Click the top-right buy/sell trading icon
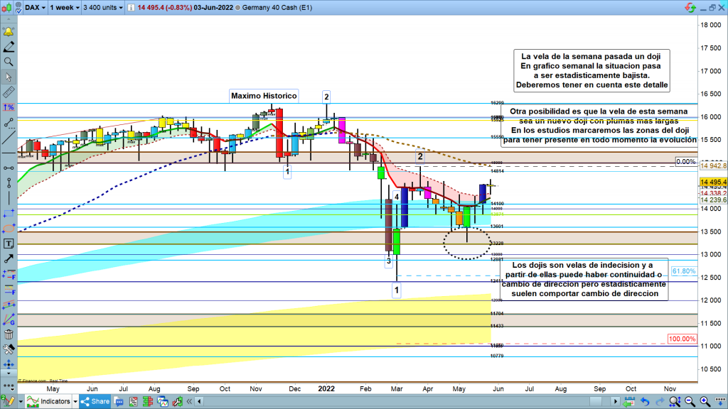Image resolution: width=728 pixels, height=409 pixels. tap(690, 8)
